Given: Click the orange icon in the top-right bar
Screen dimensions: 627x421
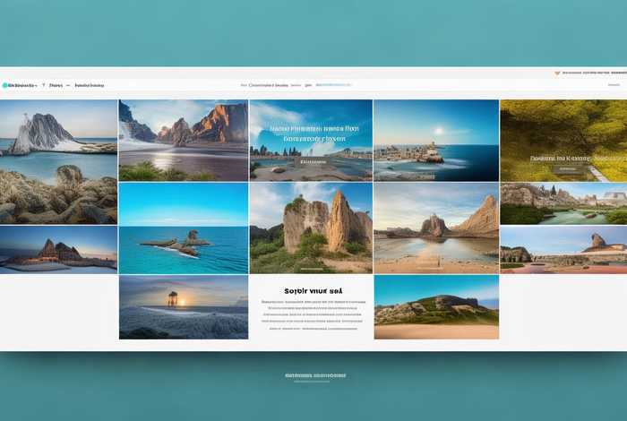Looking at the screenshot, I should pyautogui.click(x=557, y=73).
